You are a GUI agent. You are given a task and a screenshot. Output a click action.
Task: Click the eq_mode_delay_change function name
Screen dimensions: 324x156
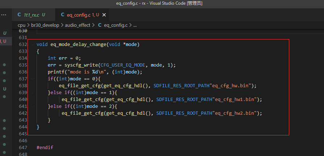point(78,45)
